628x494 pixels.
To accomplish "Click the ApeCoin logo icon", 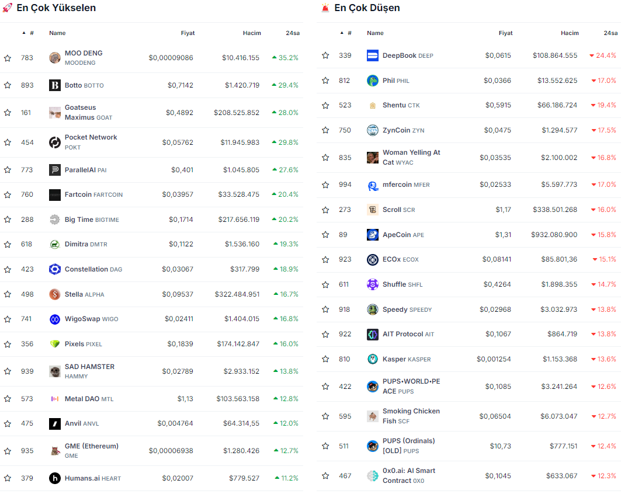I will [373, 235].
